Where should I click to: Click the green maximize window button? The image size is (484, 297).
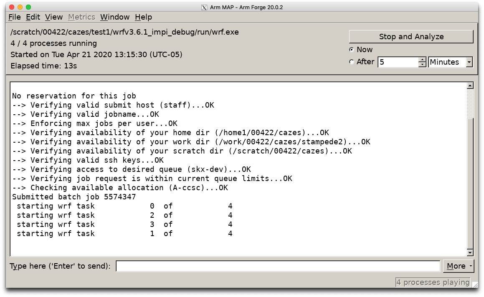pyautogui.click(x=28, y=7)
